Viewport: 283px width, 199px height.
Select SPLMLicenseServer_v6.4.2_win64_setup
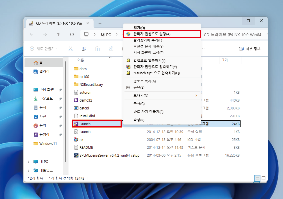pyautogui.click(x=107, y=155)
